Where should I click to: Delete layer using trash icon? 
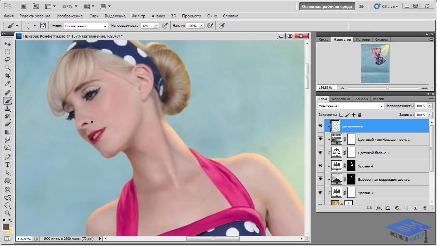tap(425, 208)
